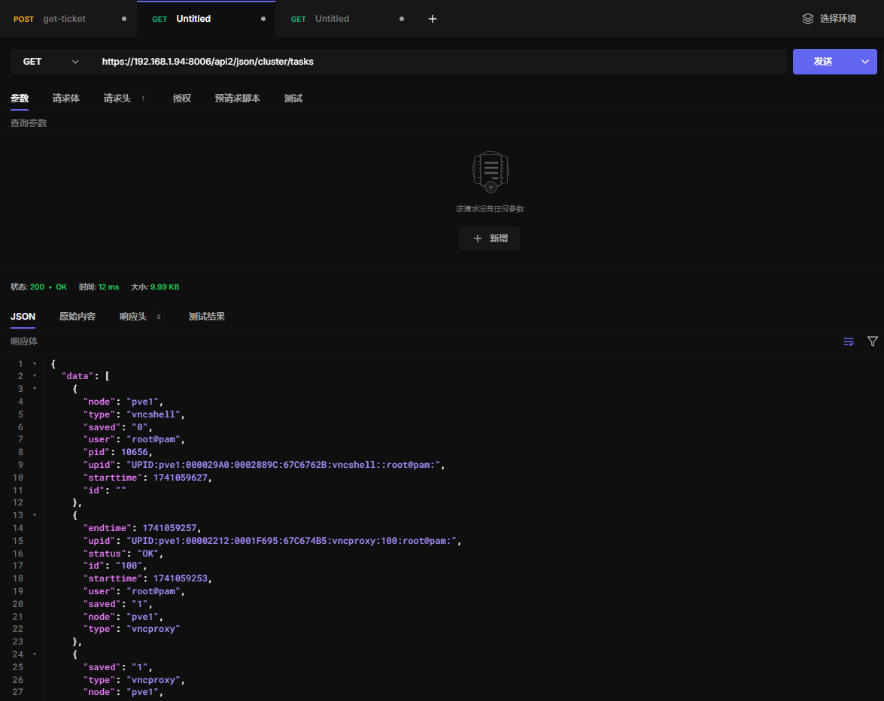The height and width of the screenshot is (701, 884).
Task: Collapse the JSON root object on line 1
Action: pyautogui.click(x=35, y=364)
